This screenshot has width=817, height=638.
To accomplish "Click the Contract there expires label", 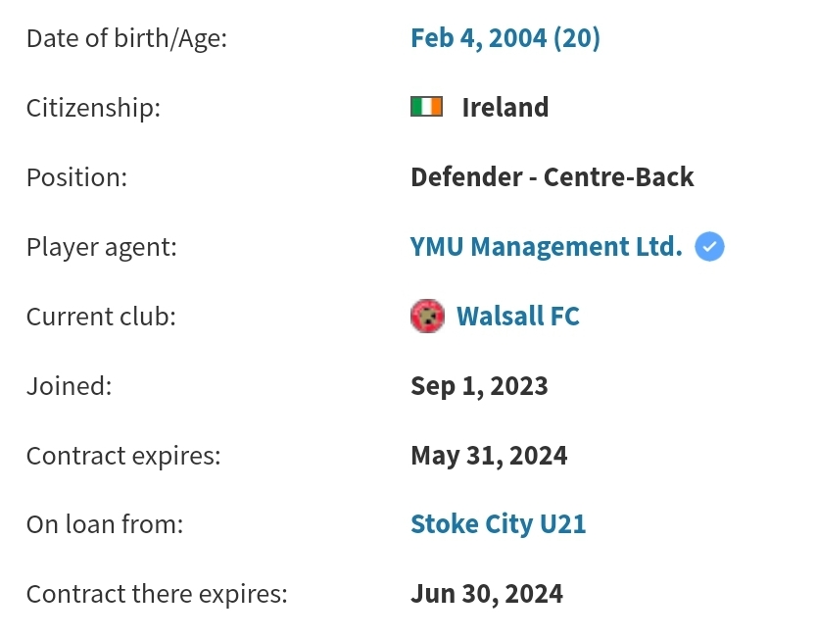I will pyautogui.click(x=157, y=594).
